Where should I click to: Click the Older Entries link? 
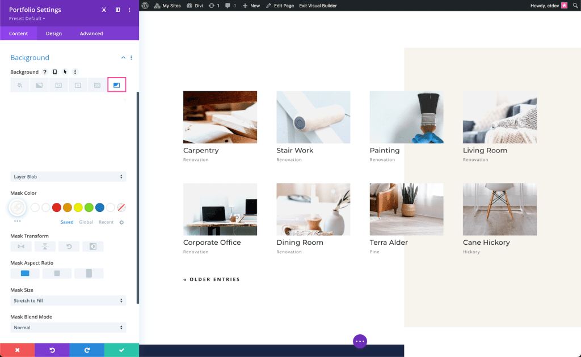[x=211, y=279]
